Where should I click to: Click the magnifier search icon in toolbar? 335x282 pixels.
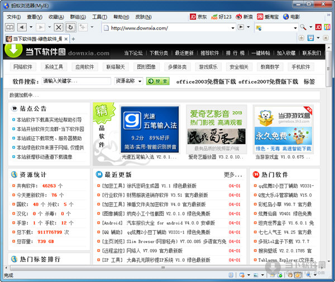tap(303, 27)
